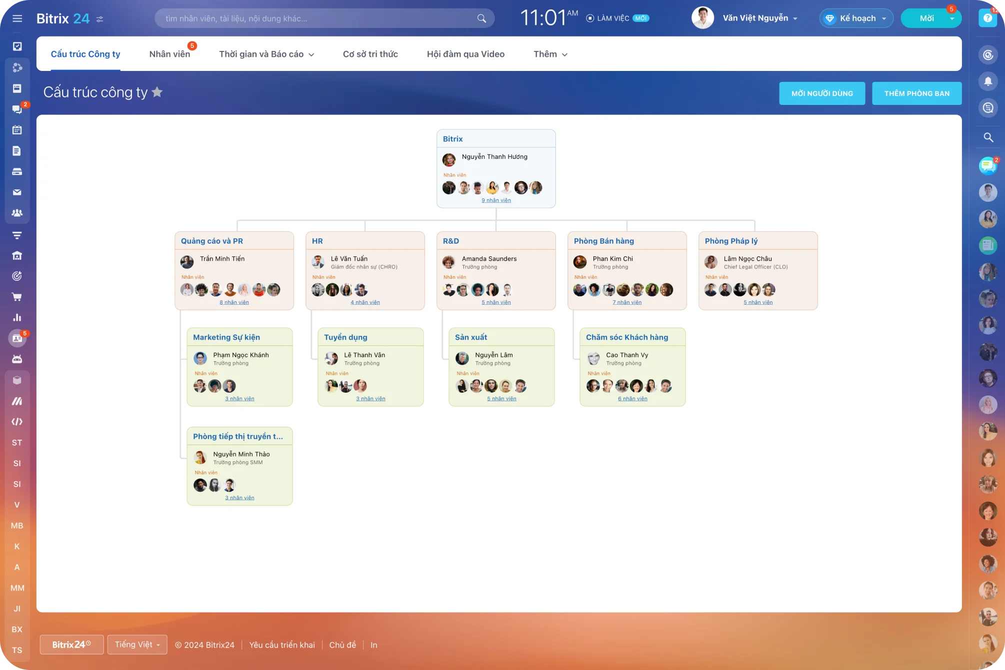1005x670 pixels.
Task: Open the Cơ sở tri thức tab
Action: coord(370,54)
